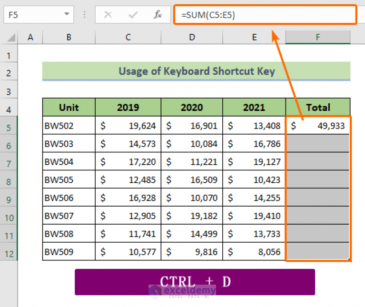Click the 16,901 cell for 2020

tap(192, 126)
